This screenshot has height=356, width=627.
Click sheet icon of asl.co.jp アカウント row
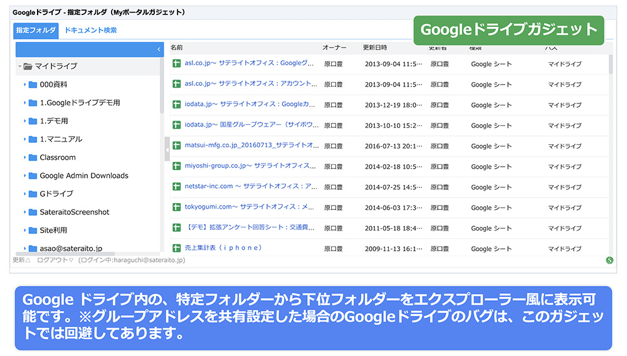[x=176, y=84]
